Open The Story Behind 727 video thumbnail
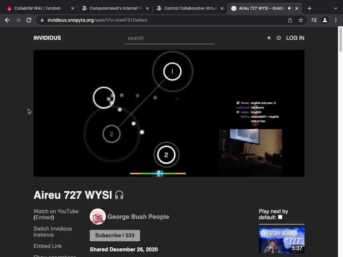 click(x=281, y=240)
